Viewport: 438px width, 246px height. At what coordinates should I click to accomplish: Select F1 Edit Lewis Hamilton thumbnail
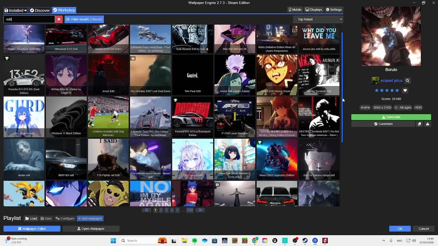(235, 117)
